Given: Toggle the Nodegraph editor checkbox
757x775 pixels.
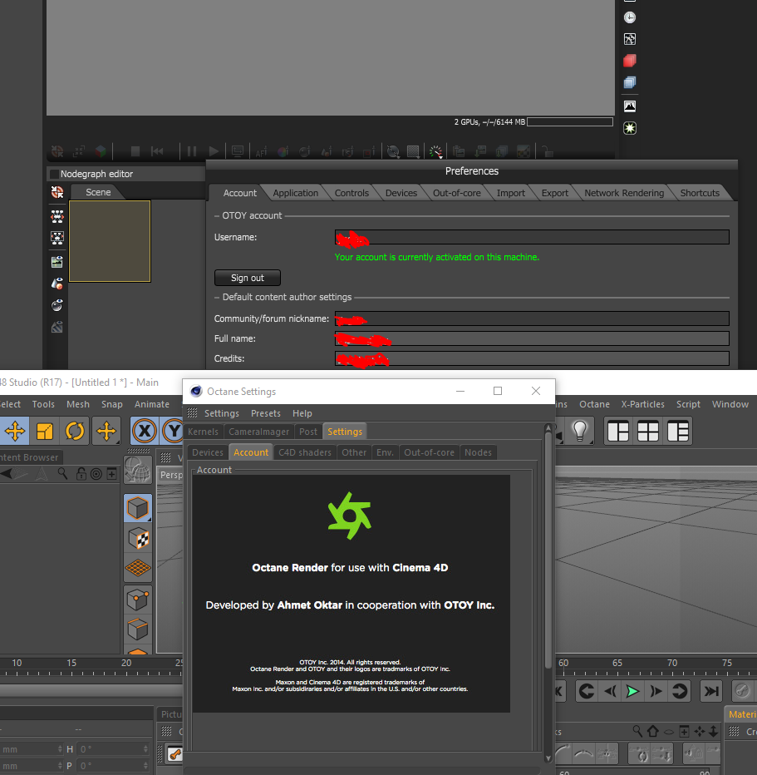Looking at the screenshot, I should (55, 174).
